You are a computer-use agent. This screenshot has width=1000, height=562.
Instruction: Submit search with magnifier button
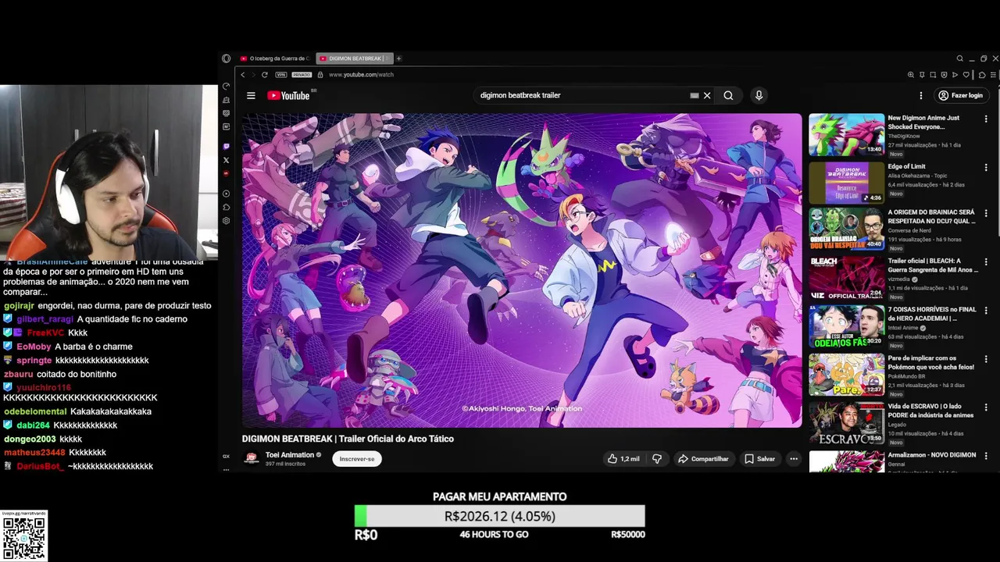click(728, 95)
